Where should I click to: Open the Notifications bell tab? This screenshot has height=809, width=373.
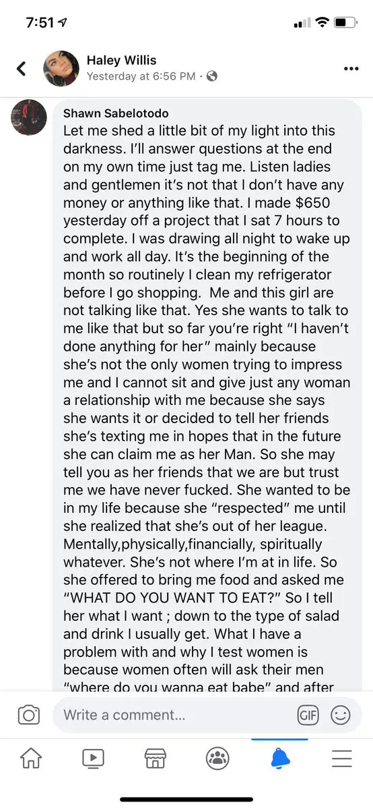pyautogui.click(x=280, y=758)
